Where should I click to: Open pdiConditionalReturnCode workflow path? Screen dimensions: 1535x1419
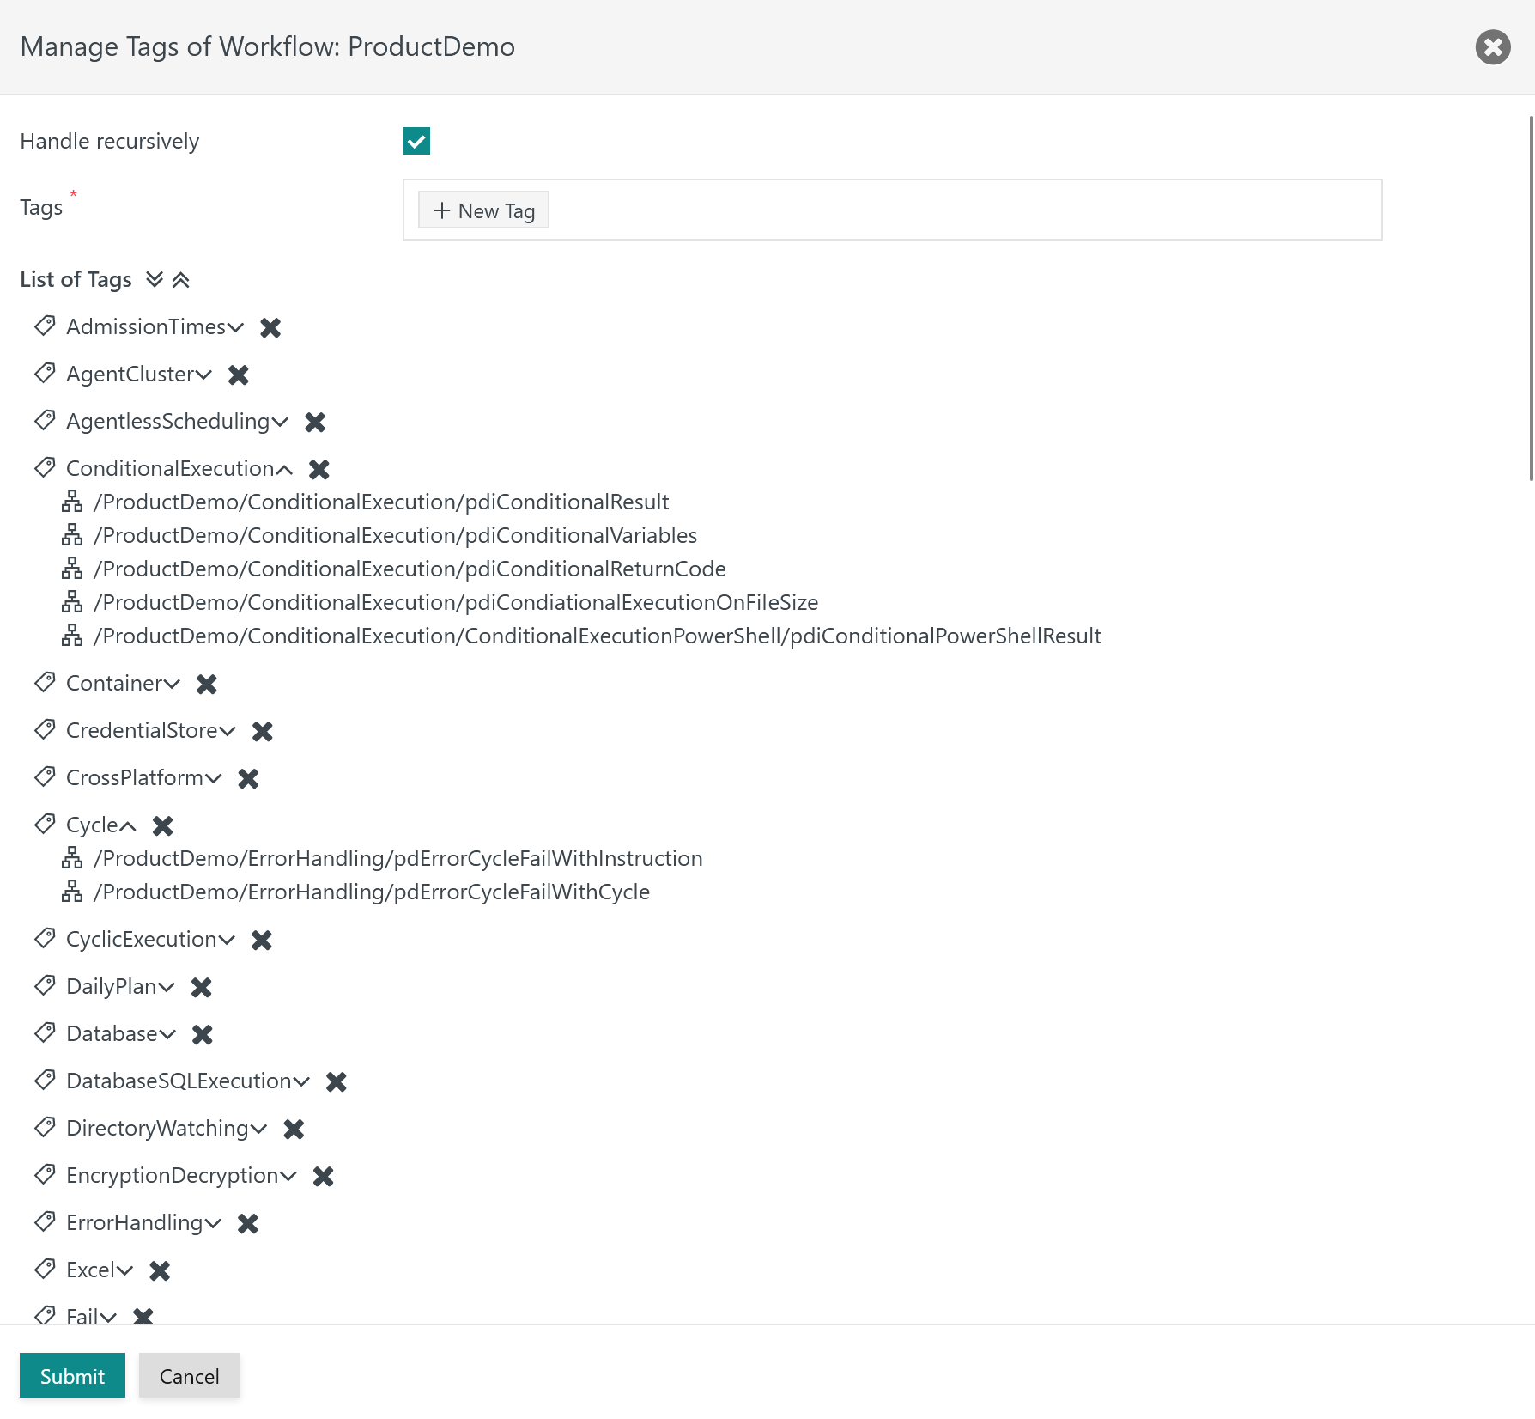point(410,569)
